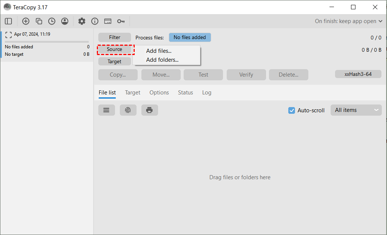
Task: Expand the All items dropdown
Action: pos(356,110)
